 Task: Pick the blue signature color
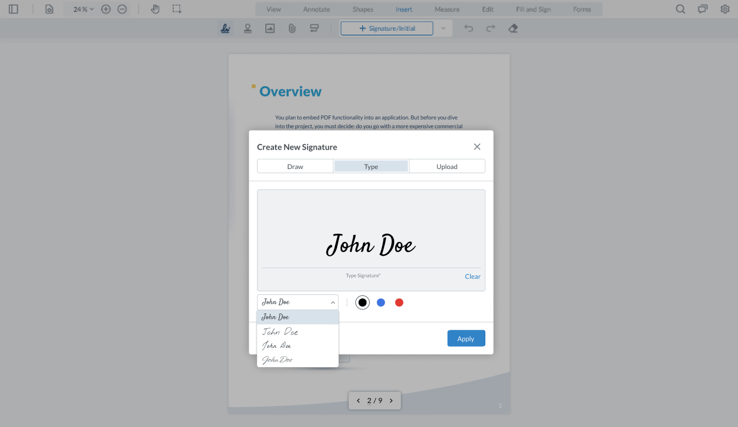coord(381,302)
